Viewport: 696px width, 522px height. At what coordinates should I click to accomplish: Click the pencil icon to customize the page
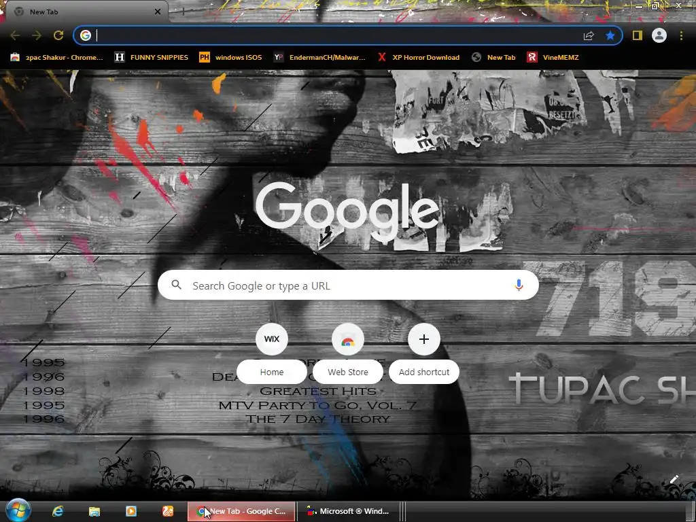coord(674,479)
